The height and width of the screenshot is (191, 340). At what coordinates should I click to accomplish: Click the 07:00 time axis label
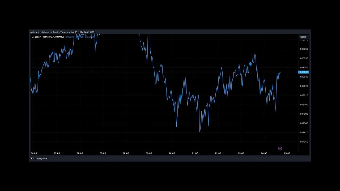[x=103, y=153]
